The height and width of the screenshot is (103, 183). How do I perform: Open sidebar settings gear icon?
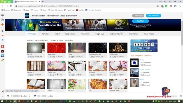coord(3,15)
